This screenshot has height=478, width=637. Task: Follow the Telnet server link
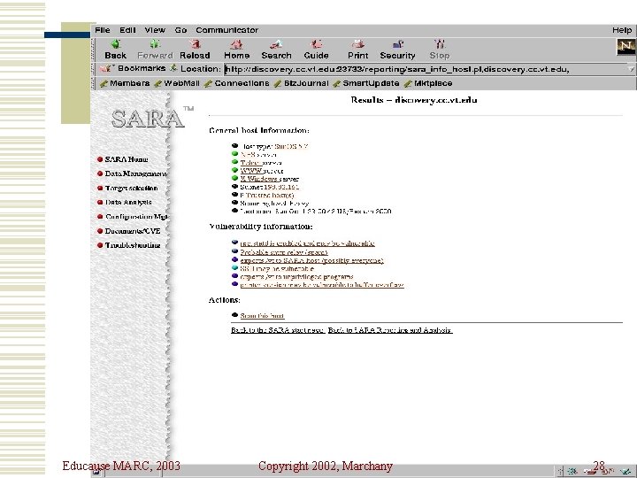coord(250,163)
